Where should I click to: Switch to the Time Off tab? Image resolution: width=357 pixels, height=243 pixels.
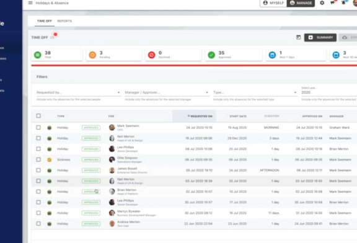point(45,21)
